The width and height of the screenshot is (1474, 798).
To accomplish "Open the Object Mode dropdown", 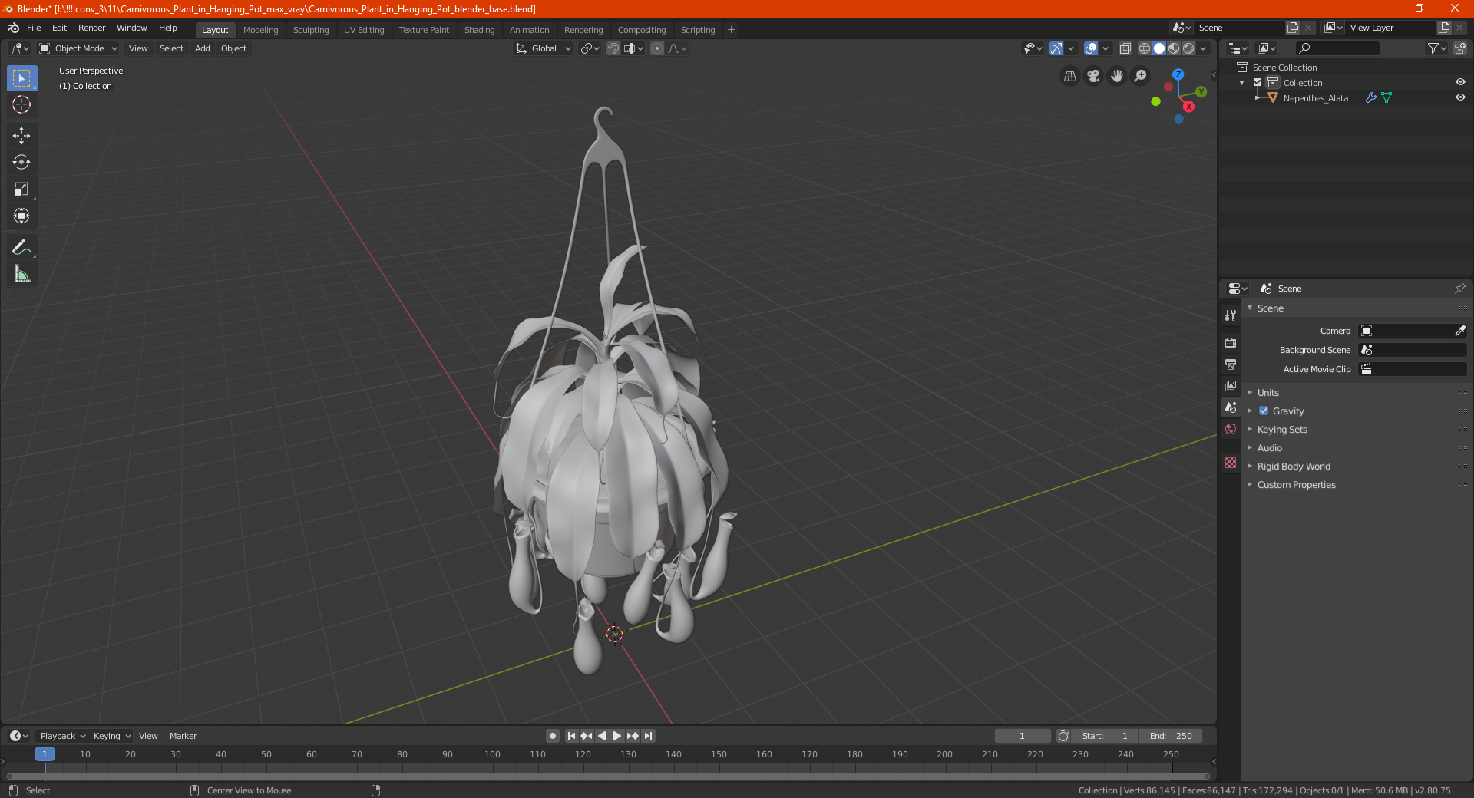I will (x=78, y=48).
